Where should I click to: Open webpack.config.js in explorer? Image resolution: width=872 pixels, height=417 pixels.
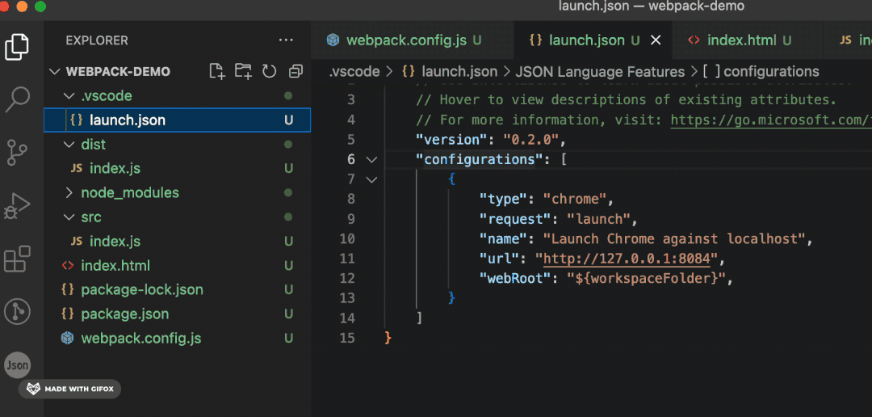tap(178, 338)
